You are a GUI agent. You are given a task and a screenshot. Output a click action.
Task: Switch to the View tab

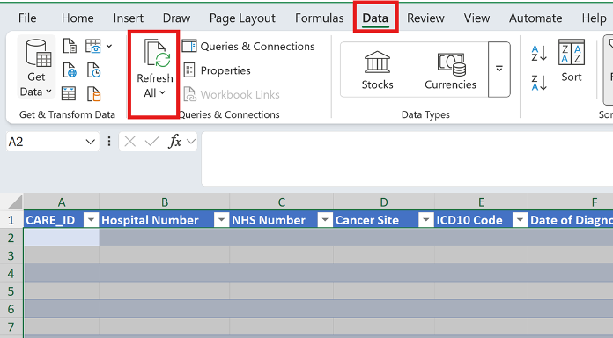(476, 18)
